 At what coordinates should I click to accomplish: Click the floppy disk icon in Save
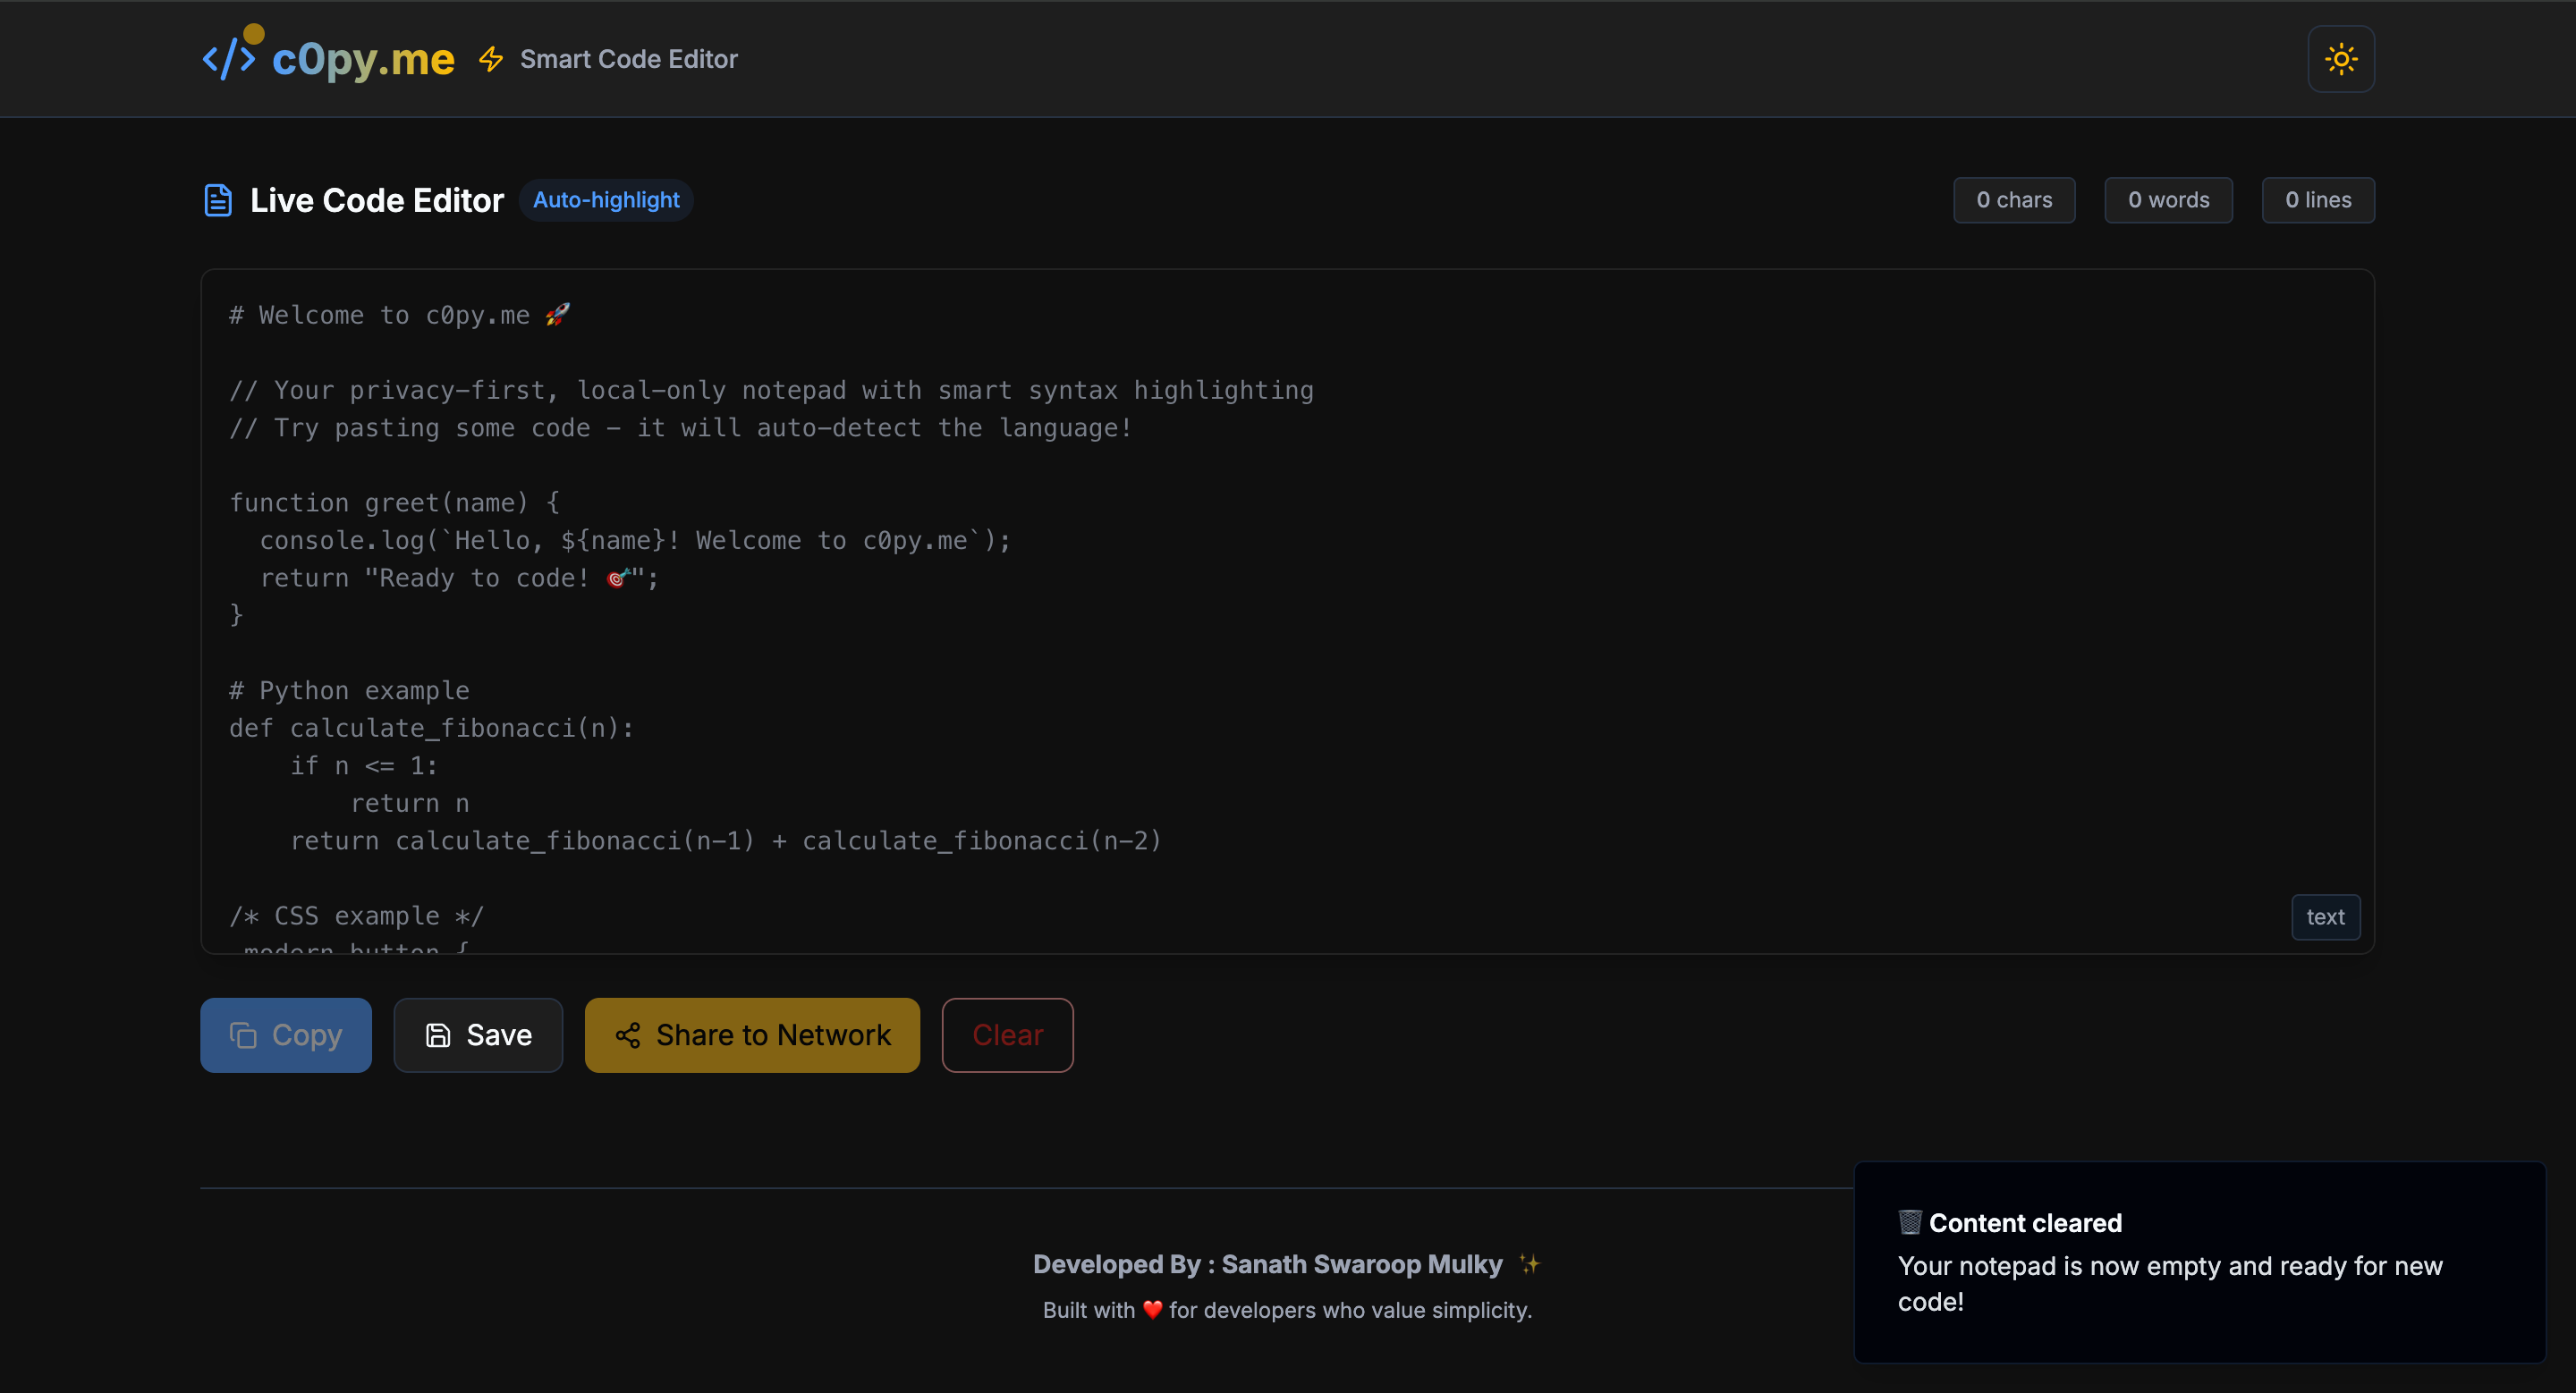[x=438, y=1034]
